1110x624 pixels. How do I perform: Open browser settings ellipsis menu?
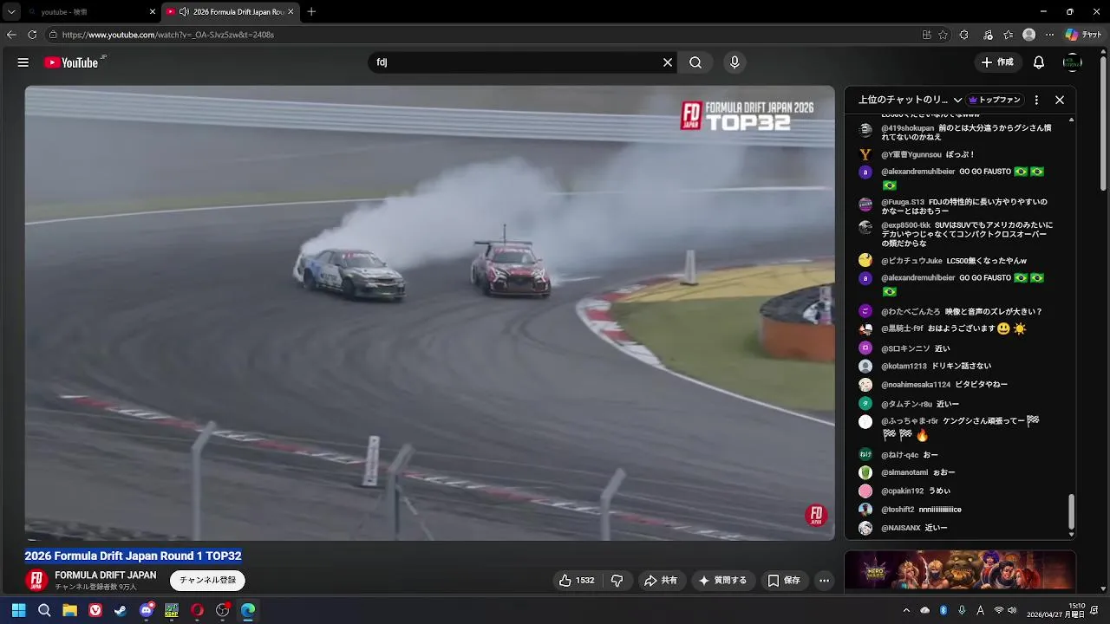1049,35
